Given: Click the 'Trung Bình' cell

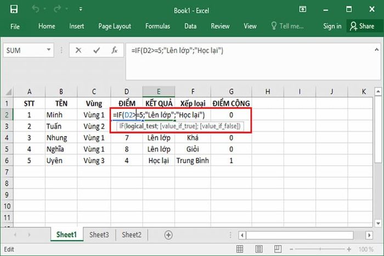Looking at the screenshot, I should [x=193, y=160].
